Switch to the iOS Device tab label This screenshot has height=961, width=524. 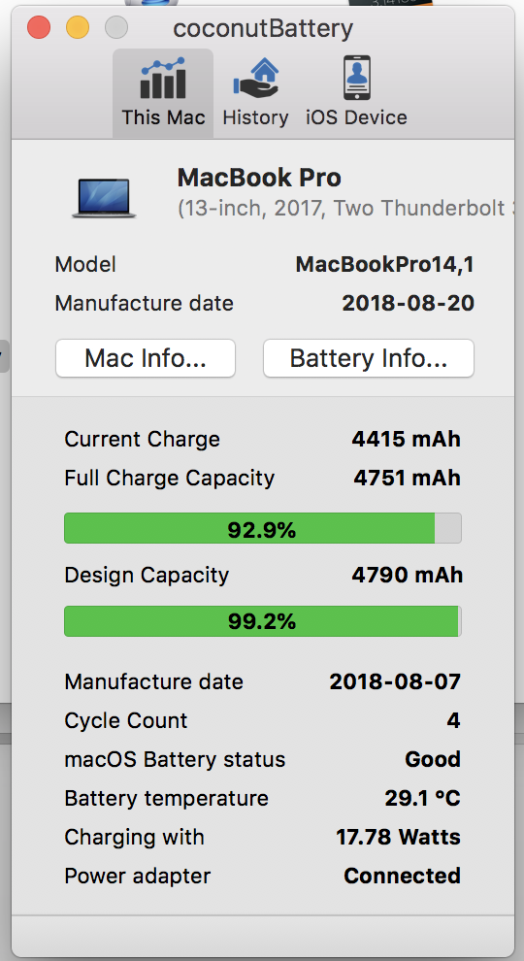coord(357,117)
